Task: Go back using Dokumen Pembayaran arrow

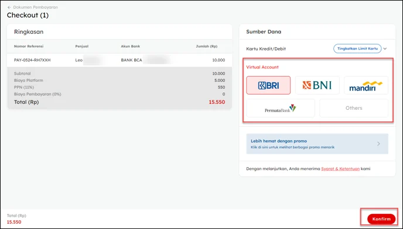Action: pyautogui.click(x=9, y=8)
